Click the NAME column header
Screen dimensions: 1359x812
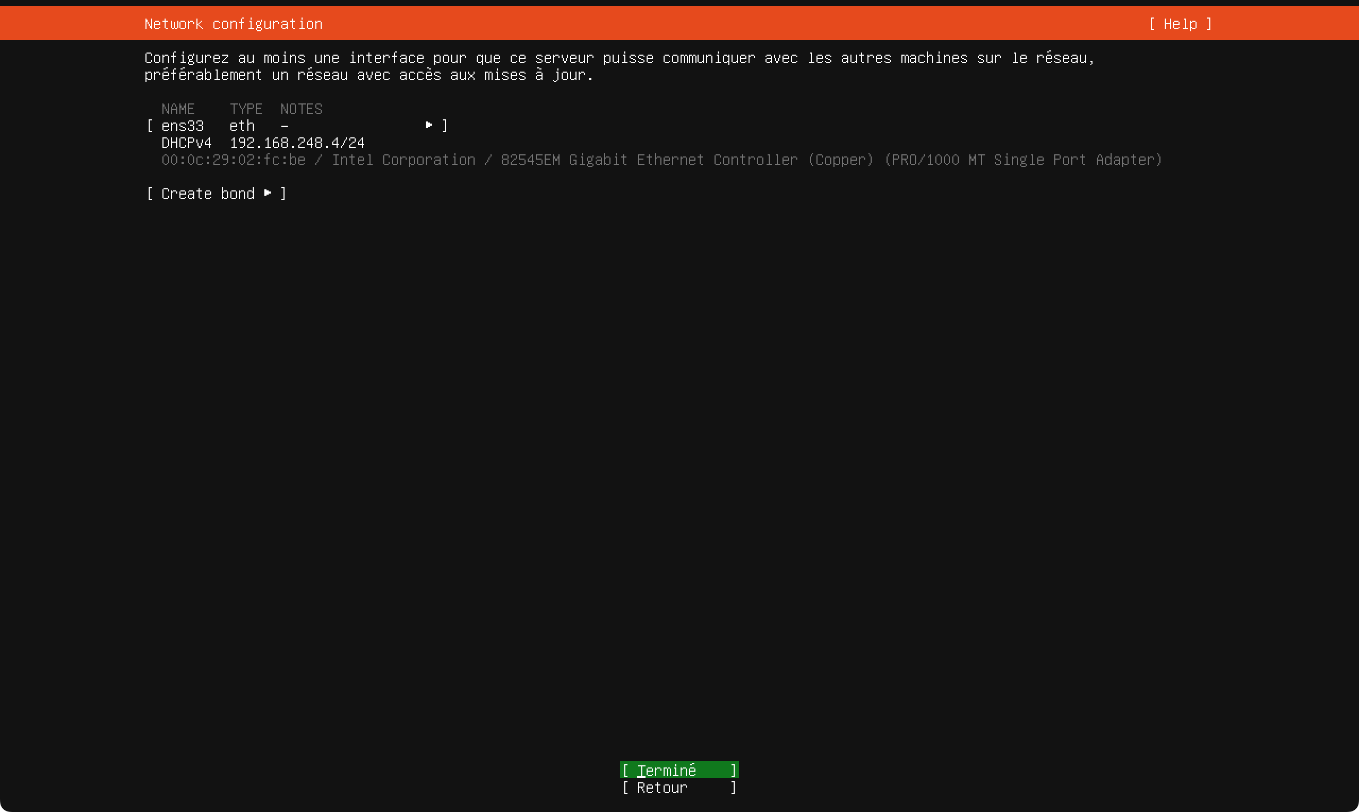[x=178, y=109]
